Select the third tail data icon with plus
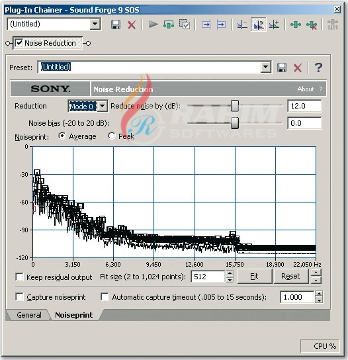This screenshot has width=348, height=360. click(275, 24)
